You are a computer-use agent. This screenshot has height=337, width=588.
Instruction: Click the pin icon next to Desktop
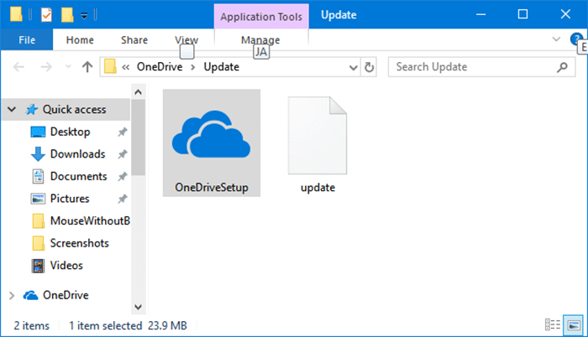123,132
